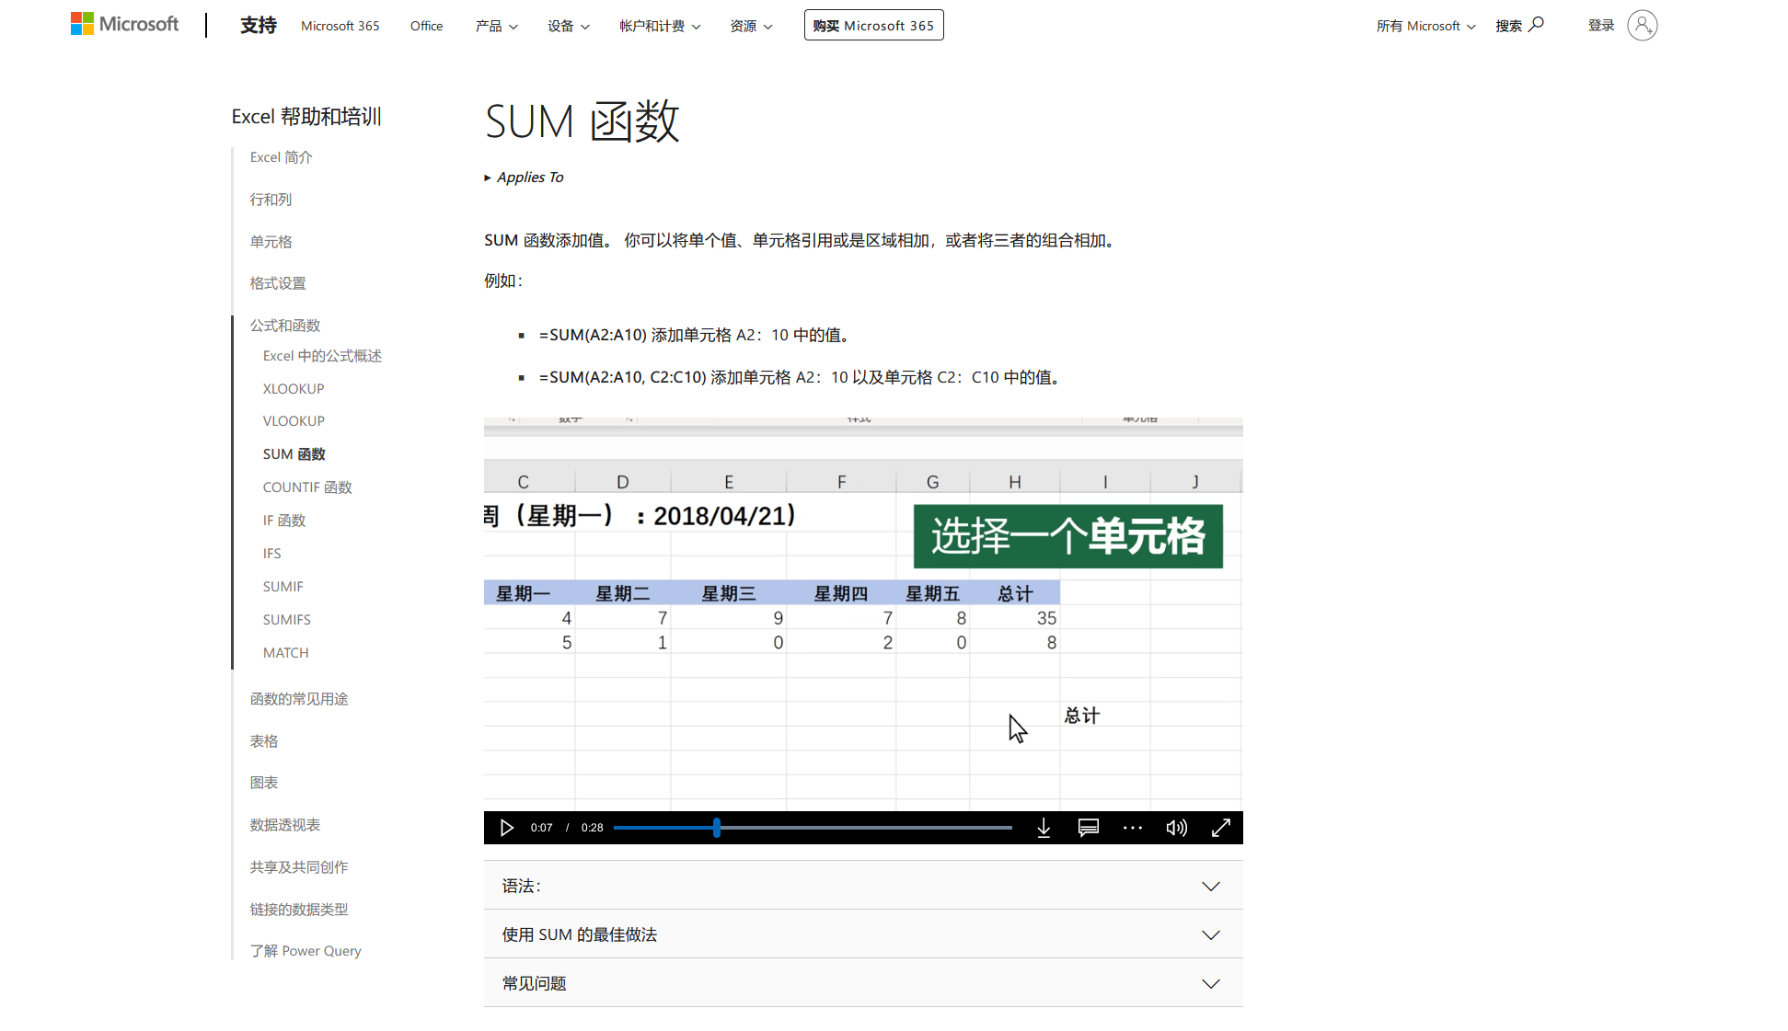
Task: Mute the video volume
Action: [1176, 828]
